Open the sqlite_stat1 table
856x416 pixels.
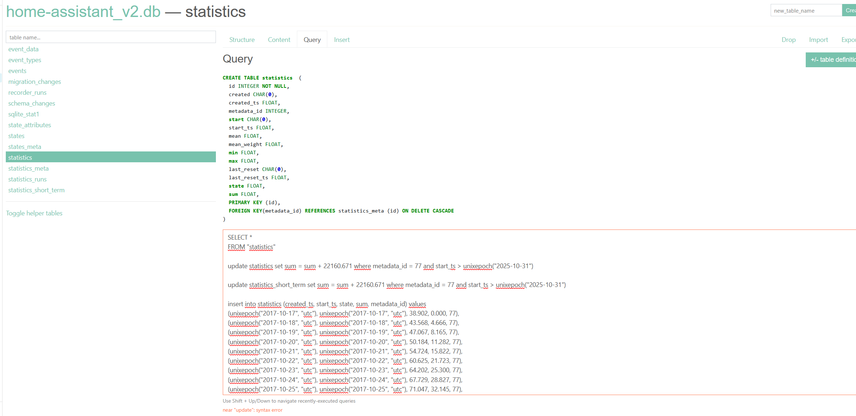[x=24, y=114]
